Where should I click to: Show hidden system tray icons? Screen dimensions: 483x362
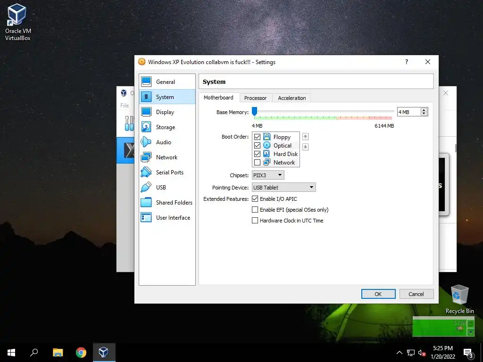point(399,353)
